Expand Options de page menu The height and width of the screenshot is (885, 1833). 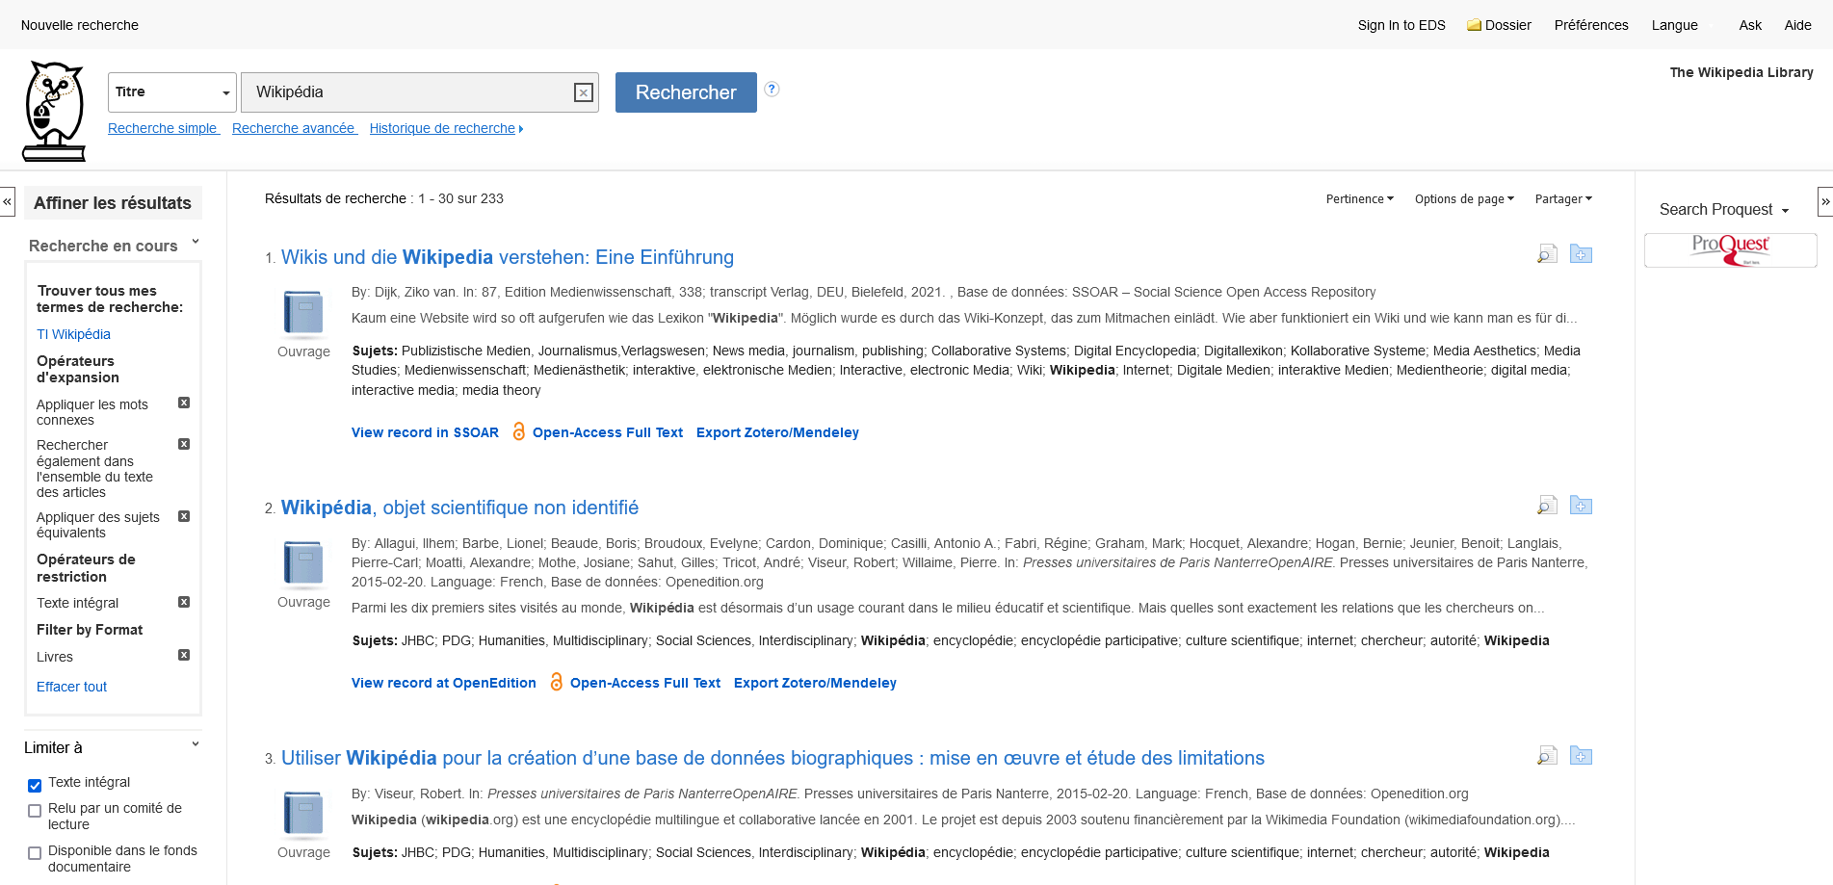pos(1464,199)
